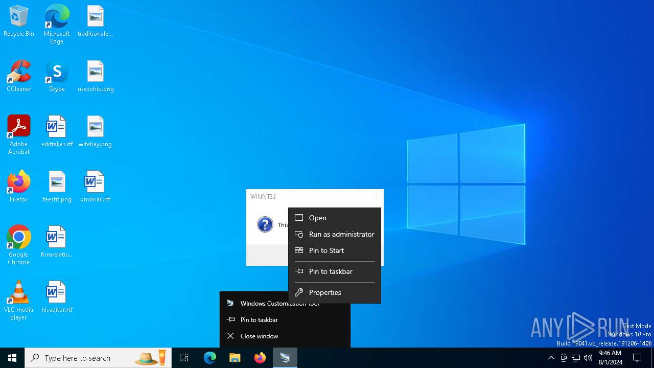Open the clock showing 9:46 AM
654x368 pixels.
click(610, 358)
